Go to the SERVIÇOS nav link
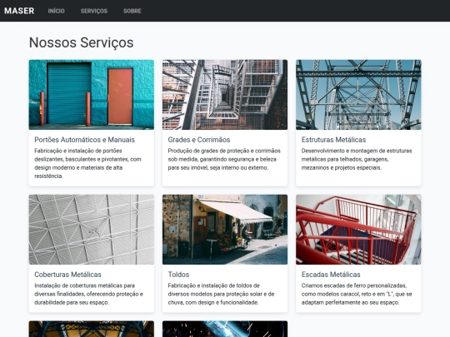Viewport: 450px width, 337px height. [94, 11]
